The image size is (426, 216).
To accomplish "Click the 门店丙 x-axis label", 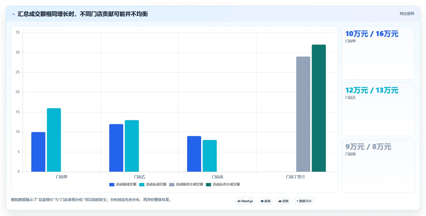I will pos(217,177).
